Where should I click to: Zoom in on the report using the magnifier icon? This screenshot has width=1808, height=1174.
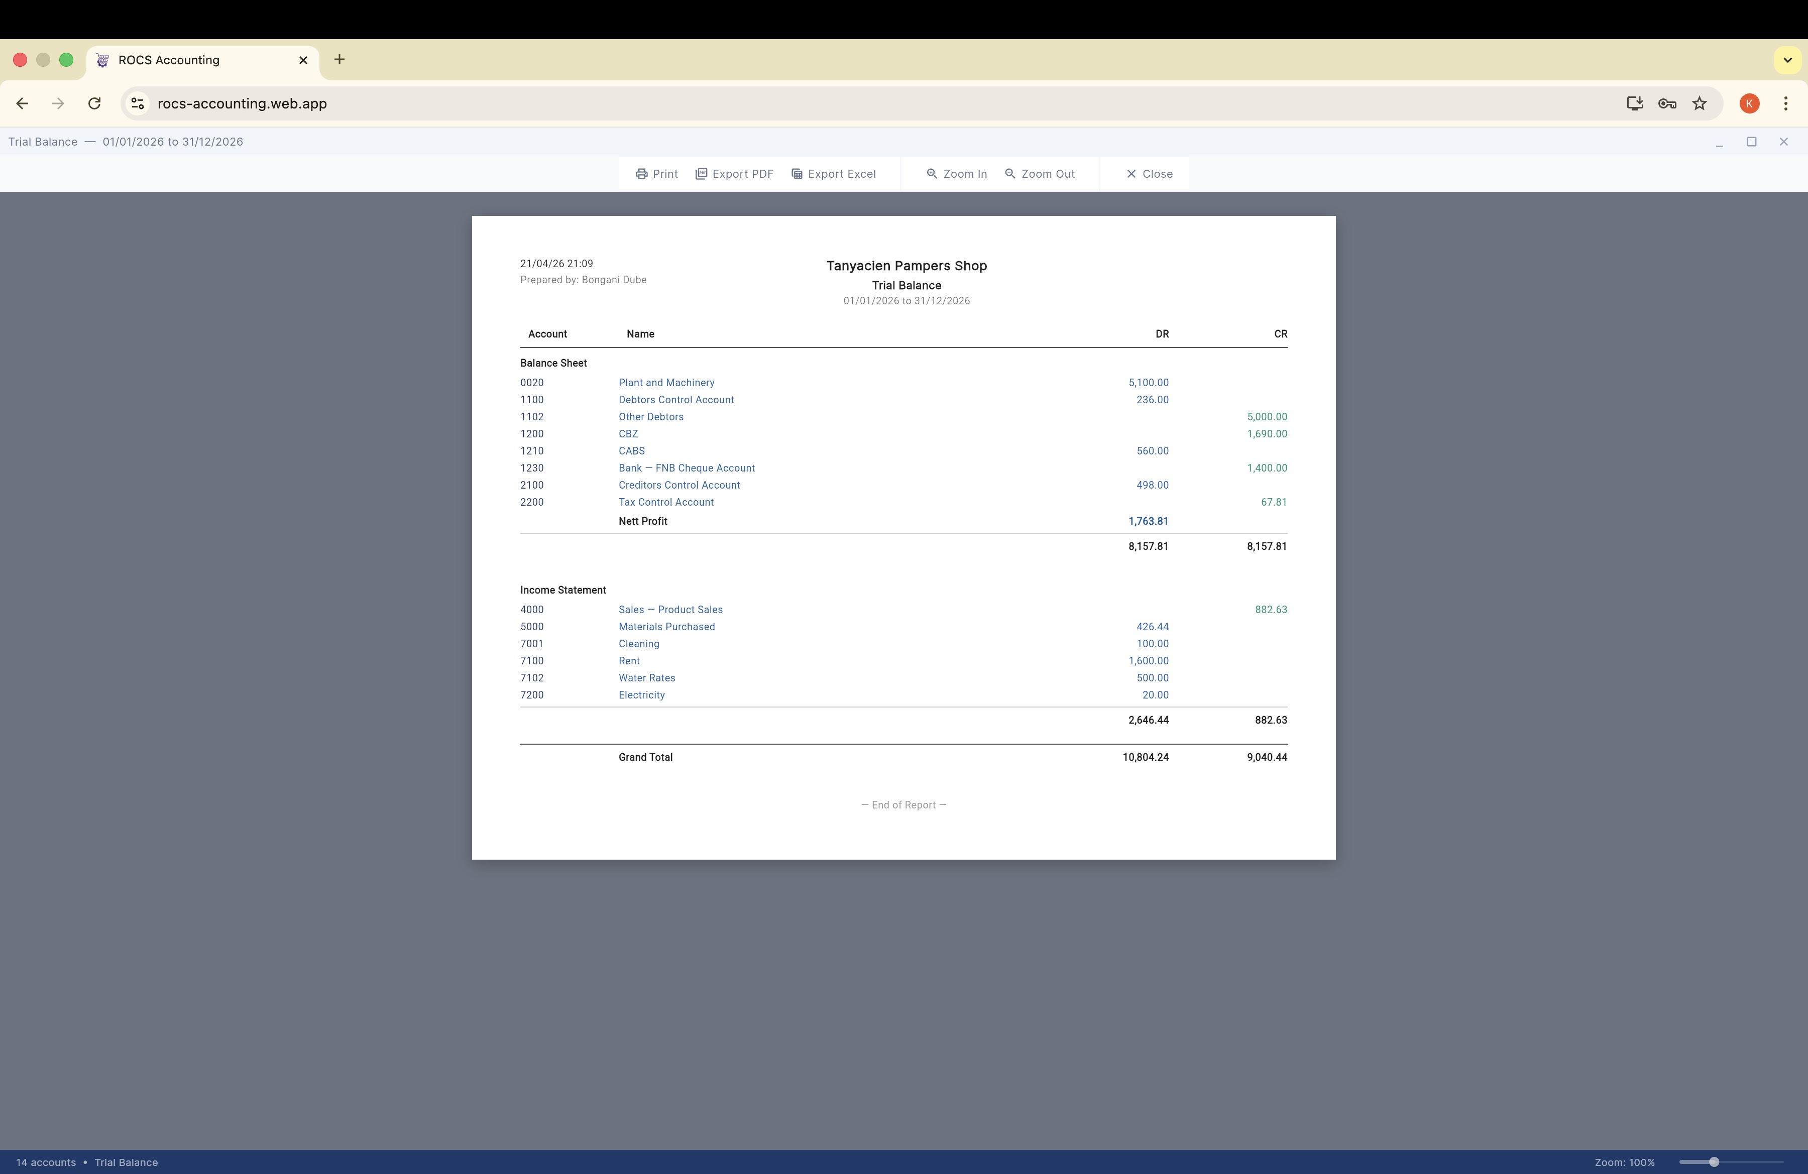click(931, 173)
